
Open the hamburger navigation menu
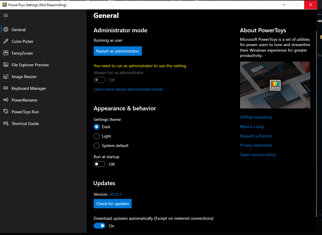[6, 16]
